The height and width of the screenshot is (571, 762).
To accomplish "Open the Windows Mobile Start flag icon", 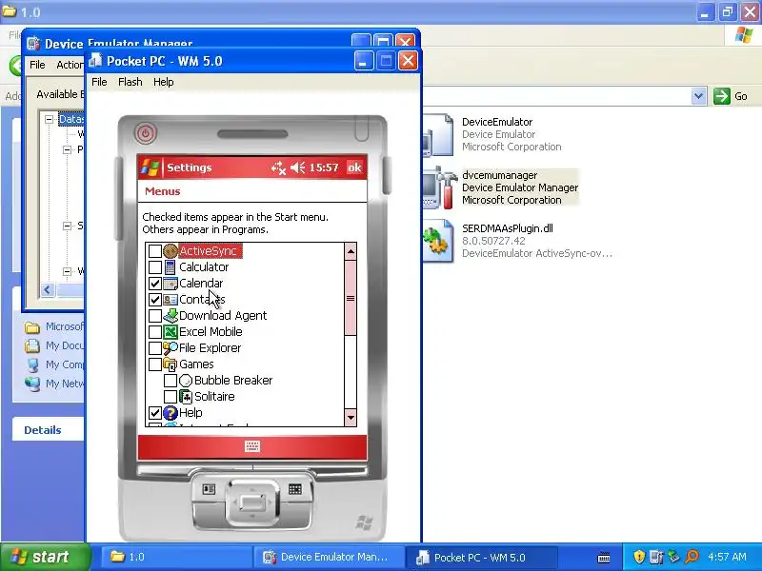I will pyautogui.click(x=150, y=167).
